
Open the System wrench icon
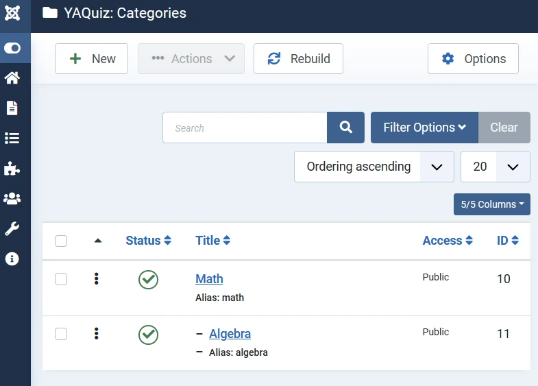pos(12,228)
